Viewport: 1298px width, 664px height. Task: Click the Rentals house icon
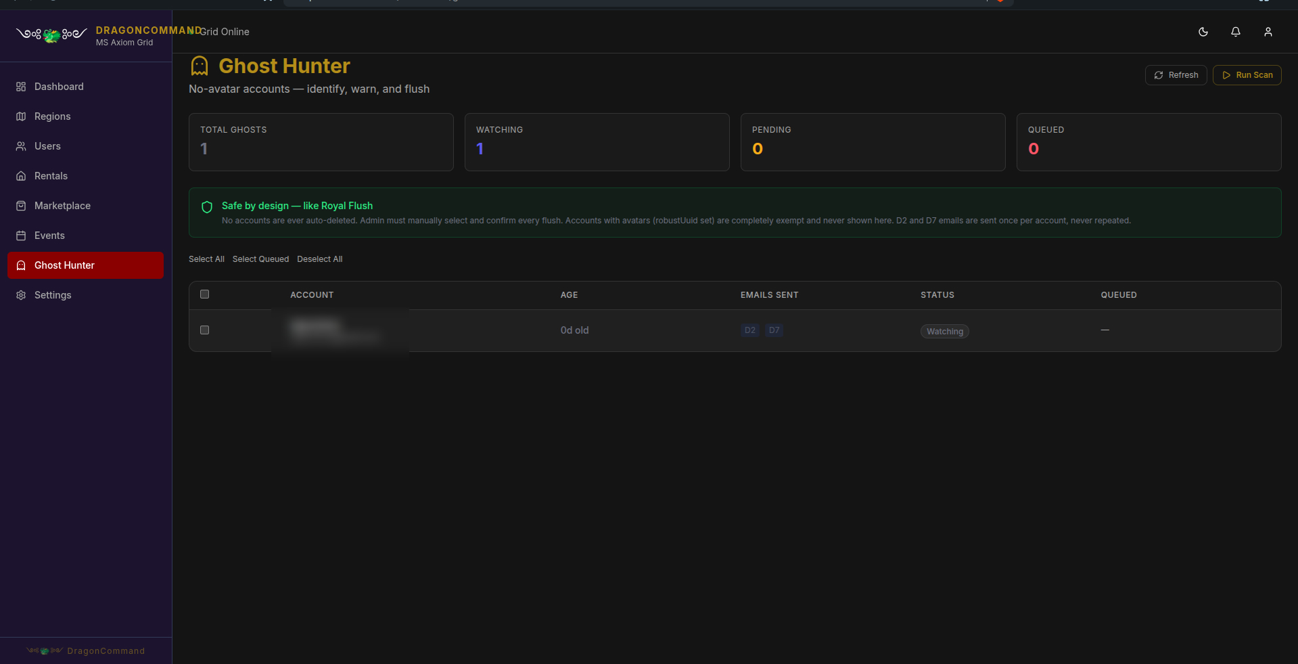[21, 176]
